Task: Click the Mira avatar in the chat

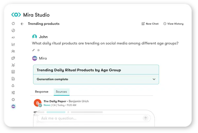Action: pyautogui.click(x=35, y=58)
